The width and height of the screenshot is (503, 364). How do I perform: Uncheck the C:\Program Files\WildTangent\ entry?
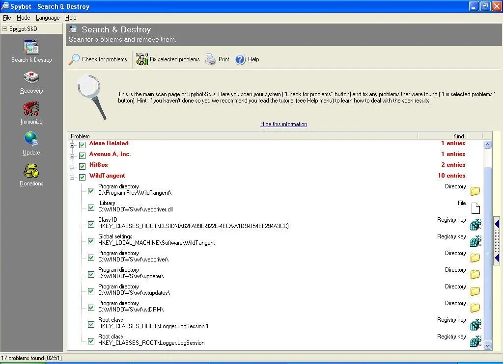pyautogui.click(x=91, y=191)
